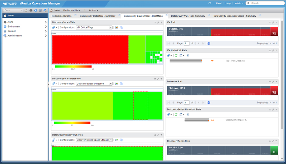Open VM Critical Tags configurations dropdown
286x164 pixels.
(111, 27)
